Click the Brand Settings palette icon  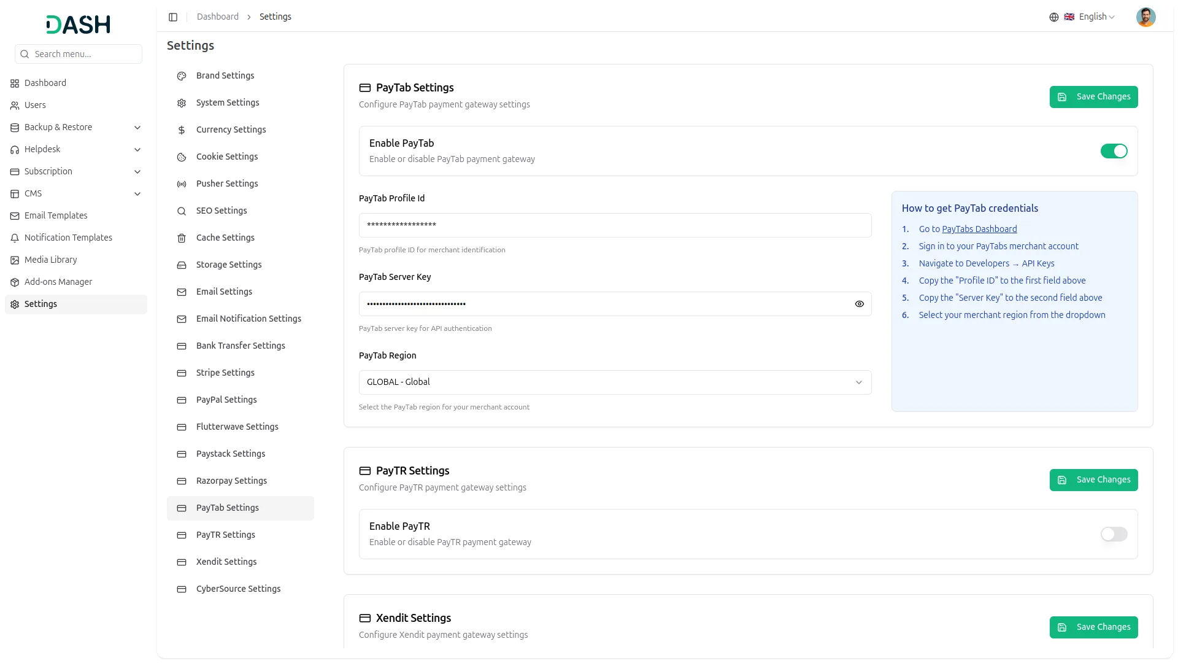pos(182,76)
